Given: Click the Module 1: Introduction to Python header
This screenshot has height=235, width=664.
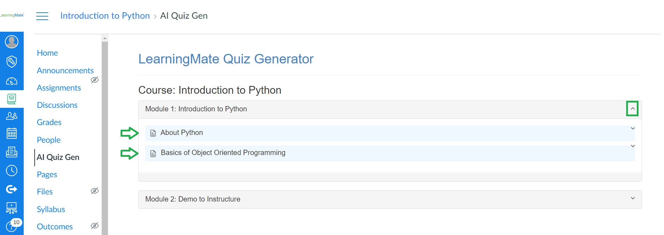Looking at the screenshot, I should (390, 109).
